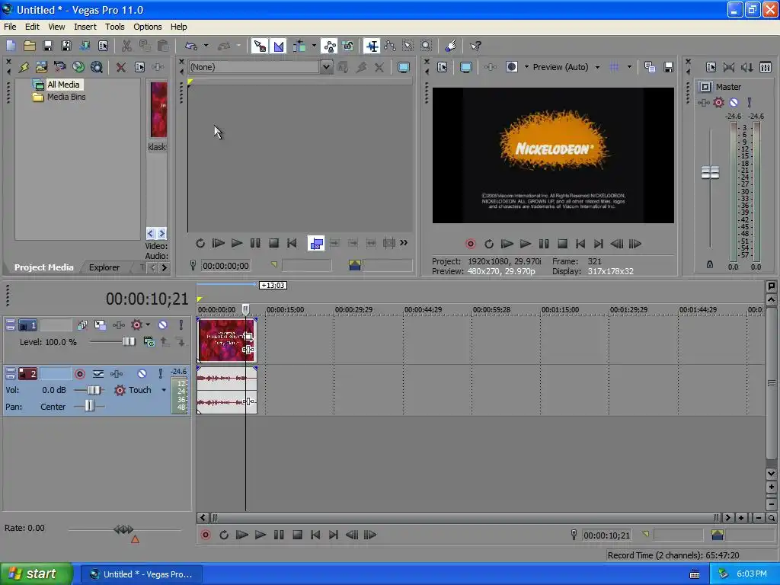Click the Cut scissors icon in the toolbar
Image resolution: width=780 pixels, height=585 pixels.
127,46
